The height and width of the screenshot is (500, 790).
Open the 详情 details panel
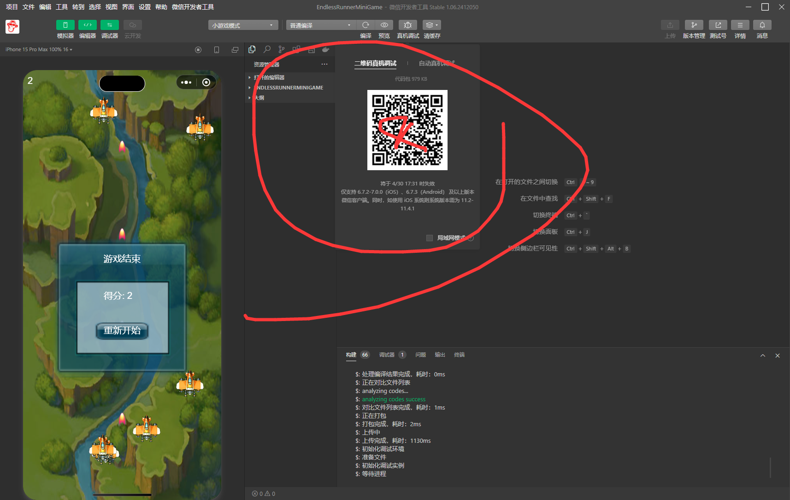click(740, 25)
